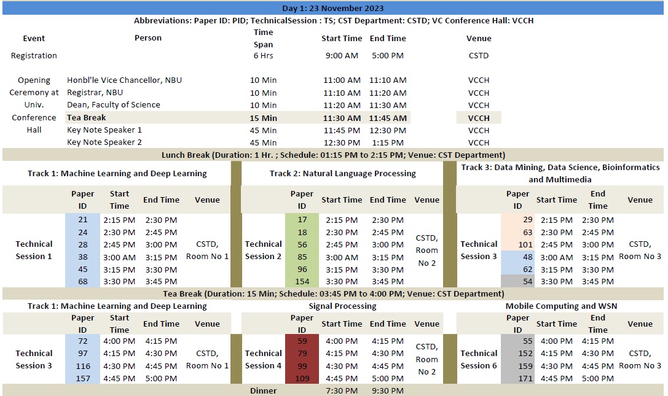Select the Day 1: 23 November 2023 title bar

[x=332, y=8]
